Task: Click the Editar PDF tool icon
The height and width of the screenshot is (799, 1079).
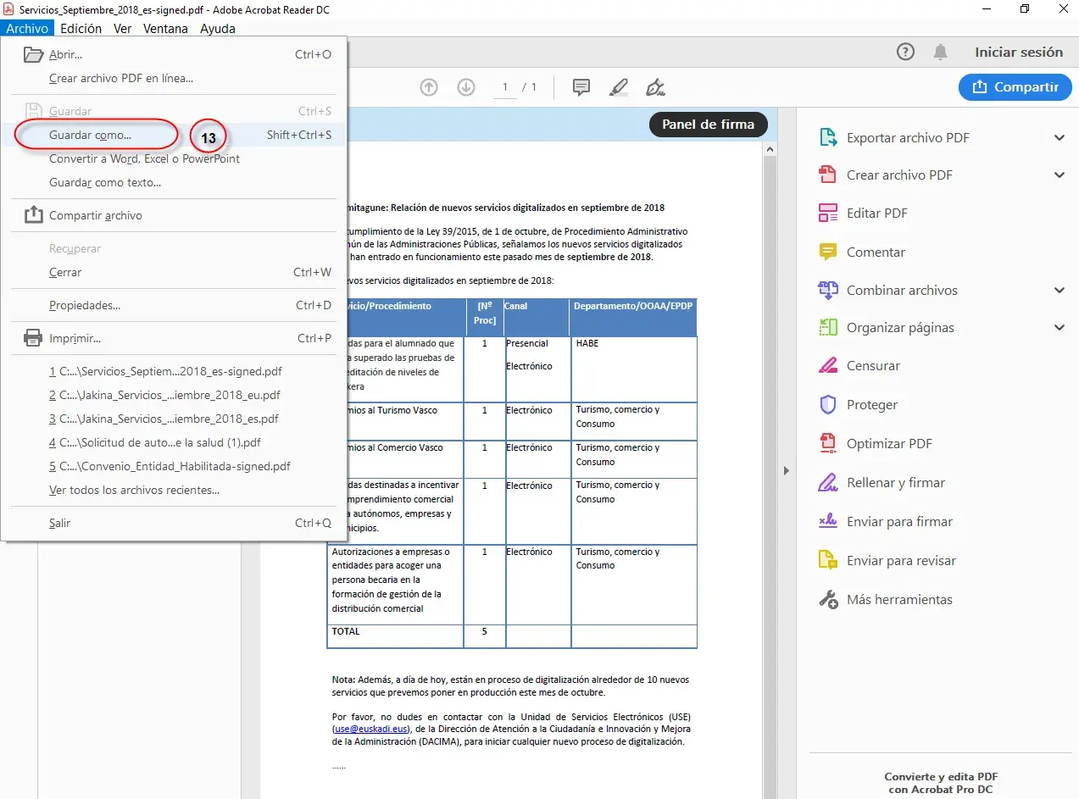Action: click(827, 214)
